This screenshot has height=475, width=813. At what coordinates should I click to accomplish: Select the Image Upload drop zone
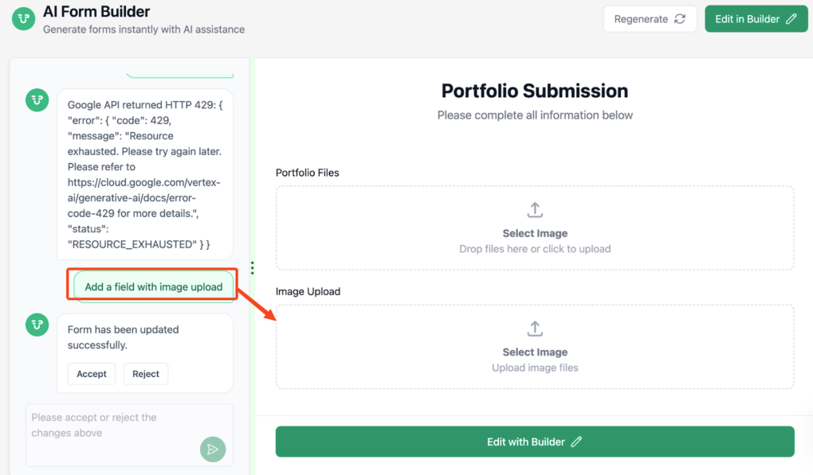tap(535, 347)
